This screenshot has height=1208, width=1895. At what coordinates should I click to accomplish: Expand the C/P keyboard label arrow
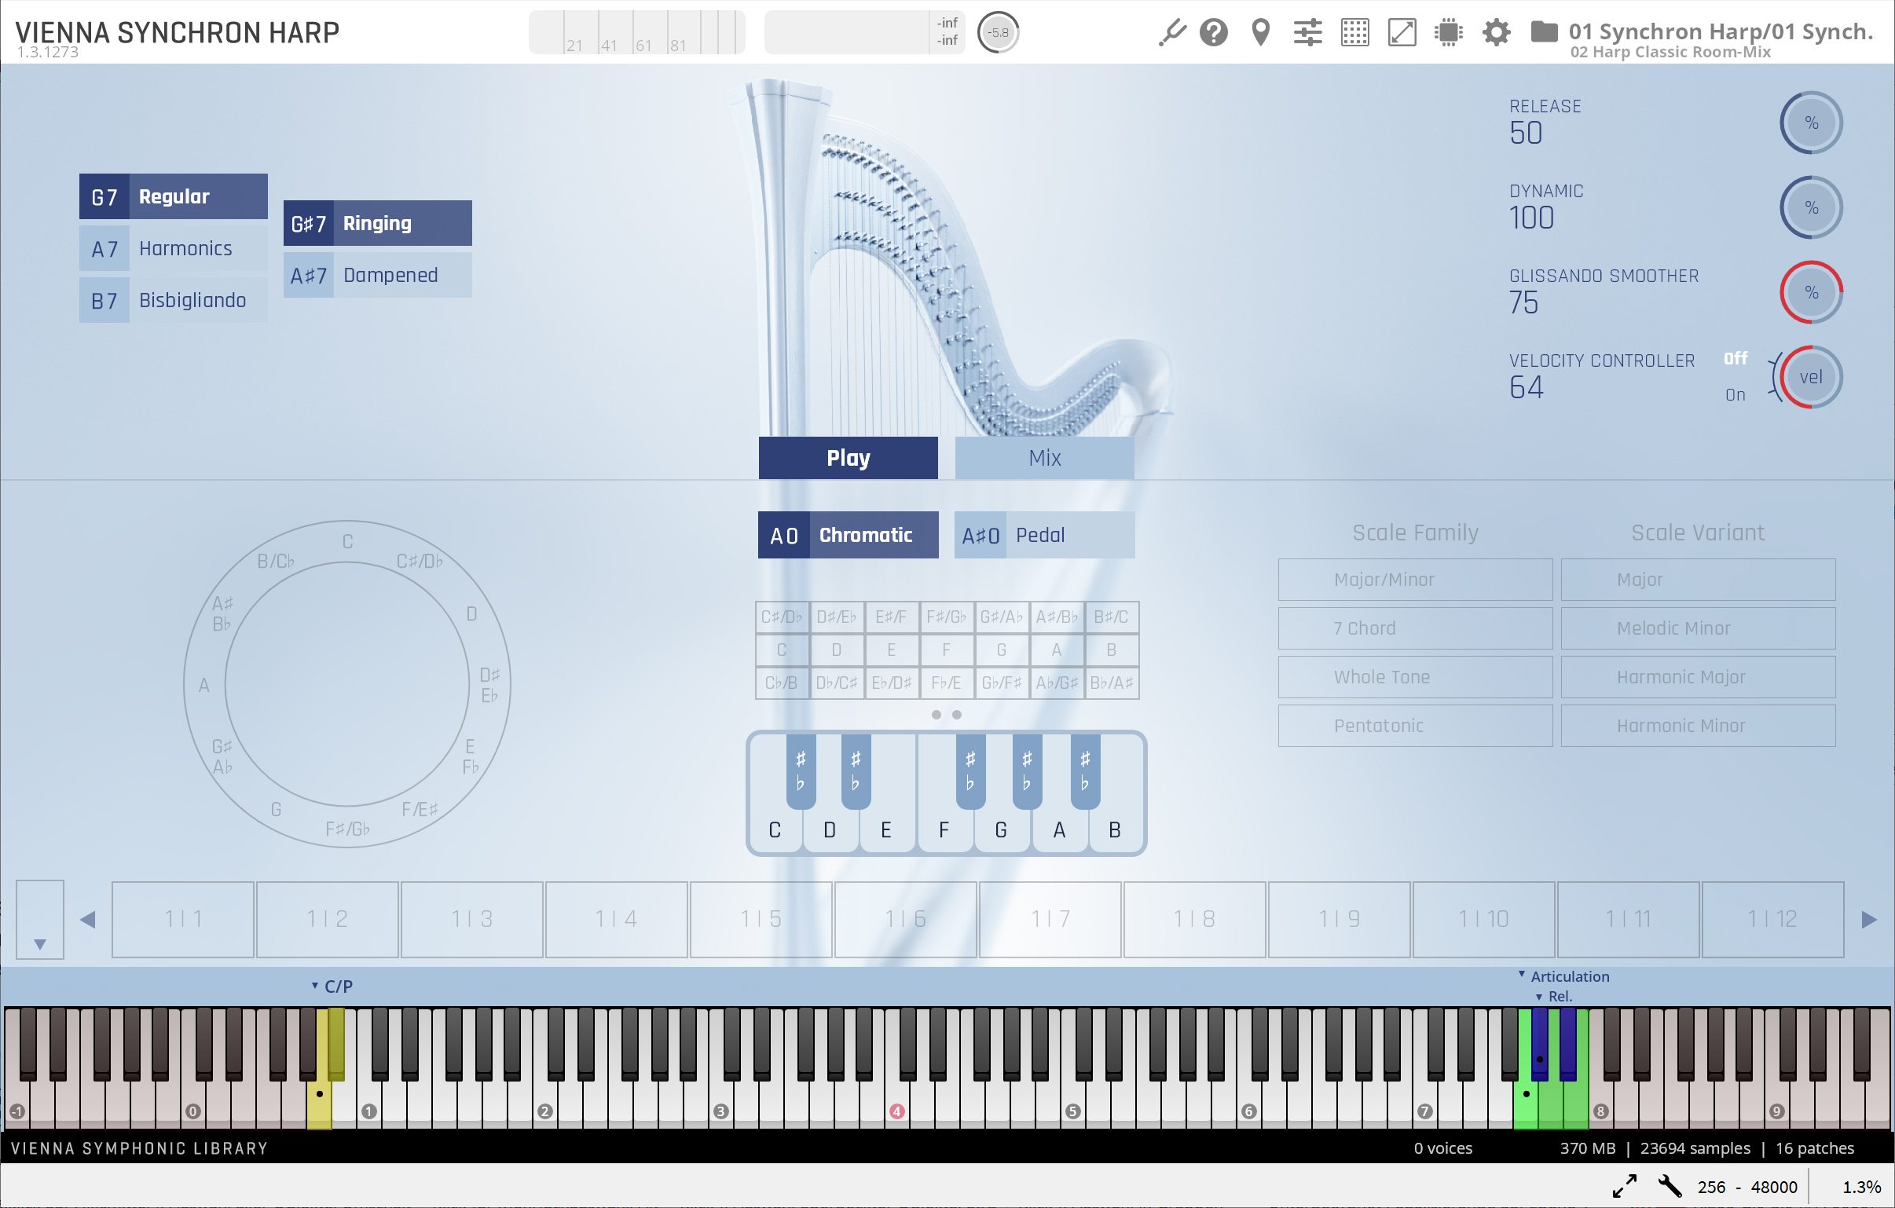point(315,985)
